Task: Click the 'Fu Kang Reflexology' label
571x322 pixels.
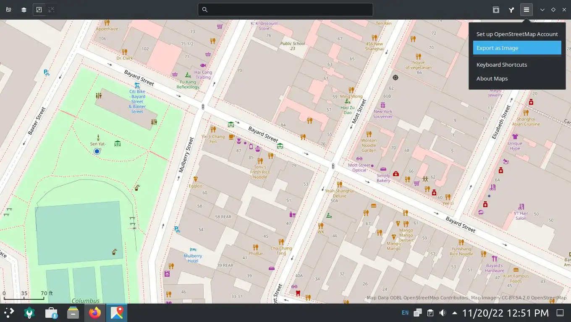Action: pyautogui.click(x=188, y=84)
